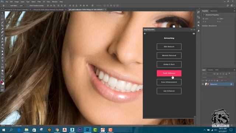Select the Rectangular Marquee tool

tap(2, 16)
